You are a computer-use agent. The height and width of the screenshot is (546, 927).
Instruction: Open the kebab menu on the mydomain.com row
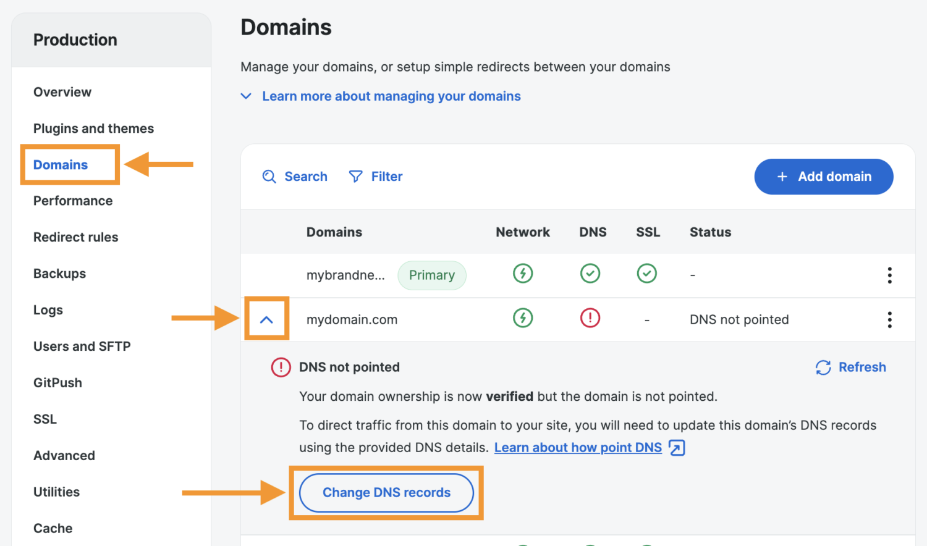889,319
